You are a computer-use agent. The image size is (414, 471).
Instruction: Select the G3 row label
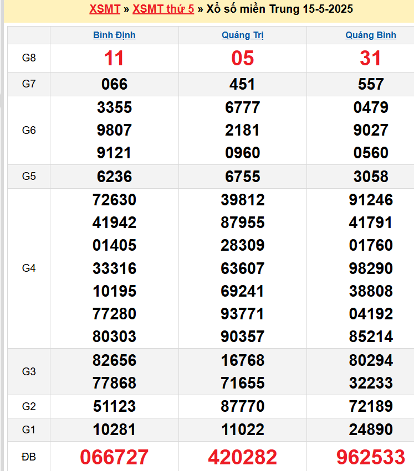pos(29,371)
